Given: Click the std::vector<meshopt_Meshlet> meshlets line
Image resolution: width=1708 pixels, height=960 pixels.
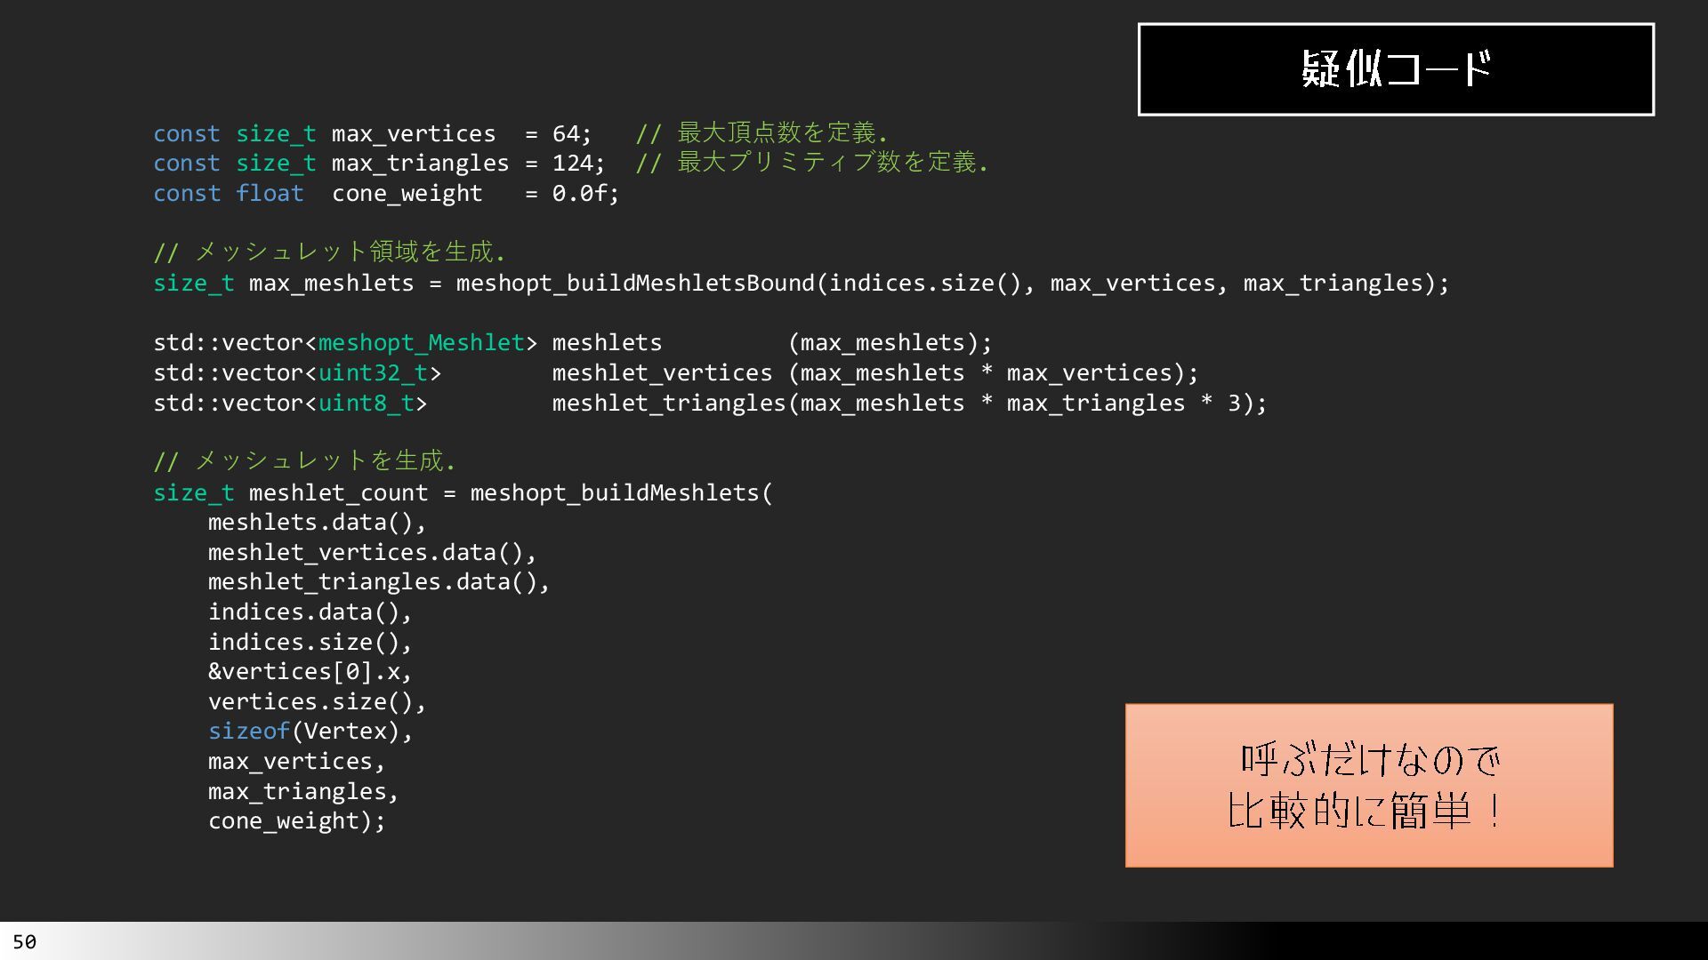Looking at the screenshot, I should tap(572, 343).
